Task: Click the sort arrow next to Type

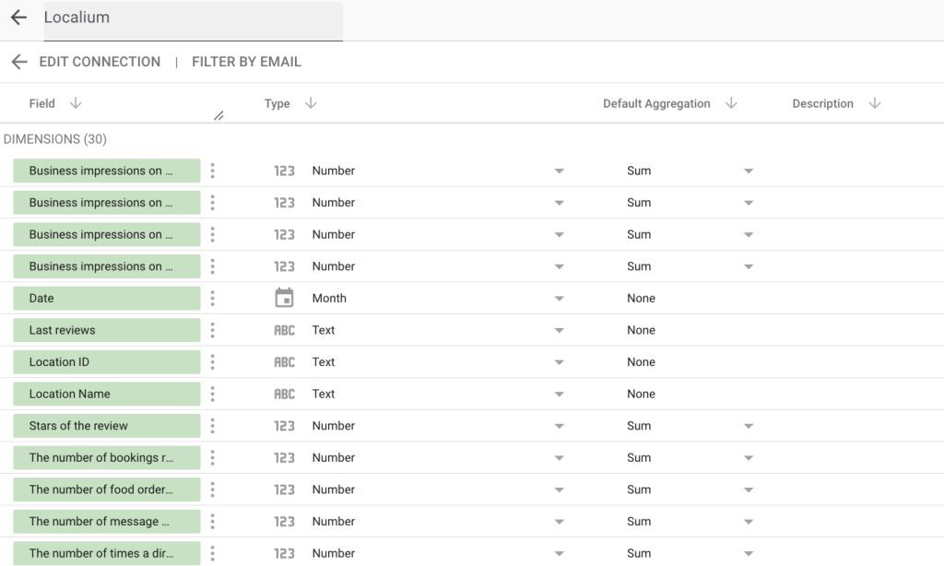Action: click(311, 103)
